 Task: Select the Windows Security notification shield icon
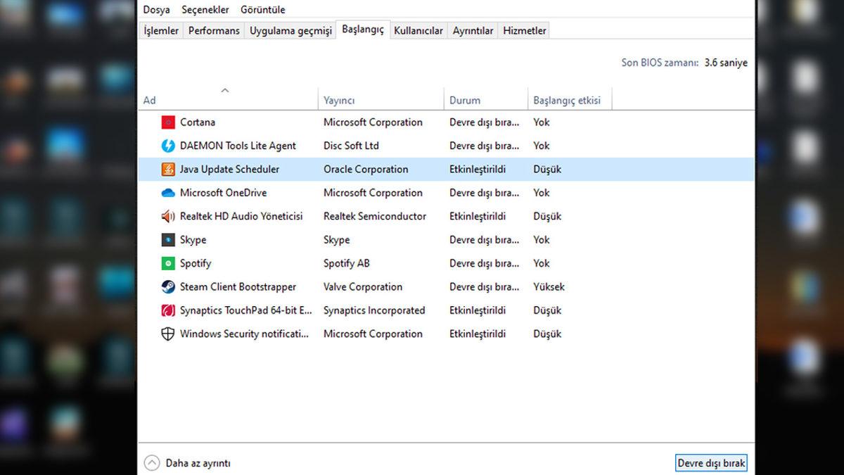[x=167, y=334]
